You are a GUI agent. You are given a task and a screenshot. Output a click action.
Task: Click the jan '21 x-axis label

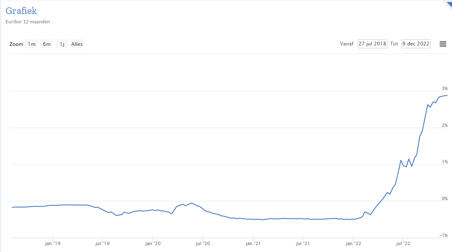[x=253, y=244]
